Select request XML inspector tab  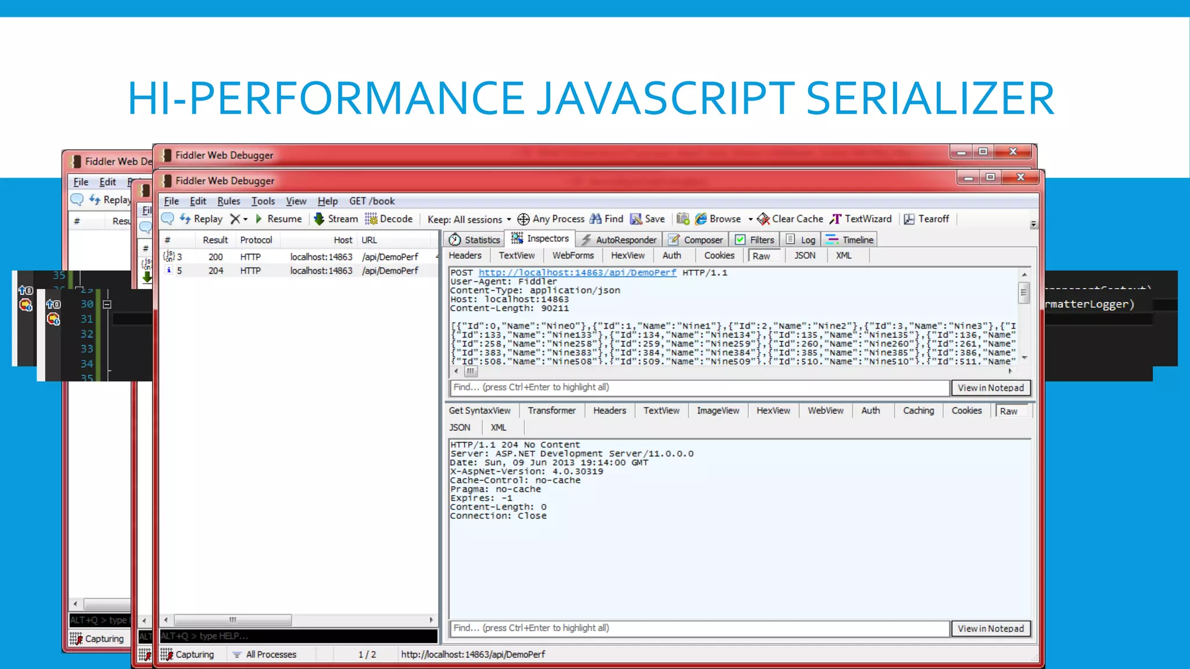(x=844, y=256)
